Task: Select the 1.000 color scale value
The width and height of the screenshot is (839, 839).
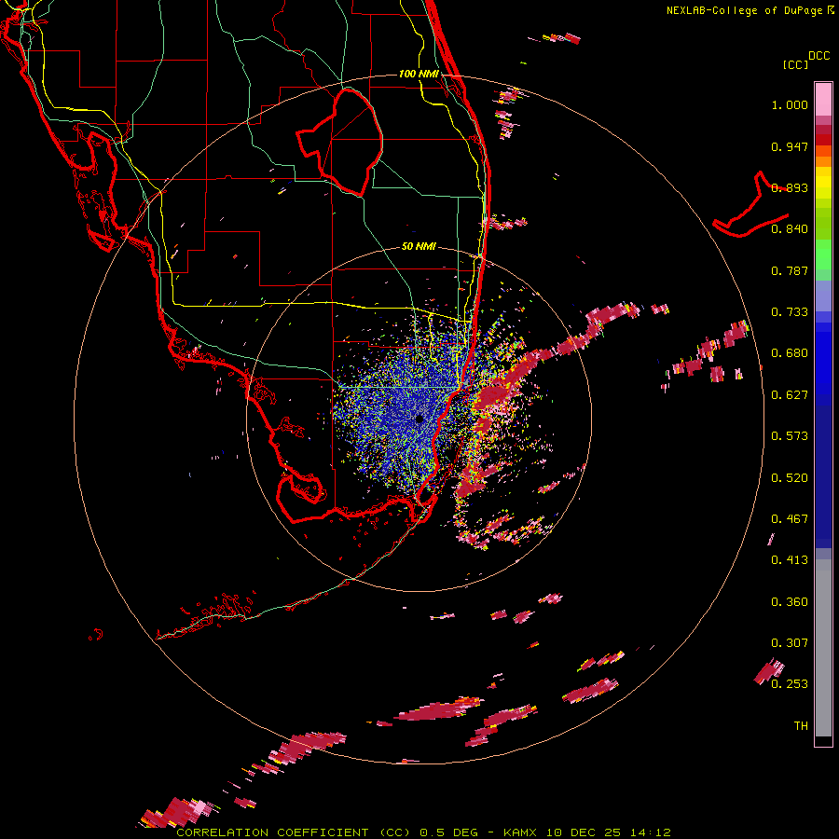Action: (x=790, y=104)
